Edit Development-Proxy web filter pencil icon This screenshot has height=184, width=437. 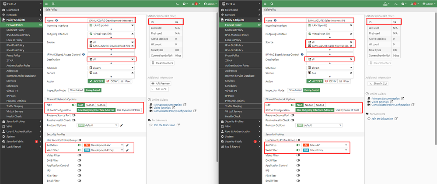click(127, 150)
